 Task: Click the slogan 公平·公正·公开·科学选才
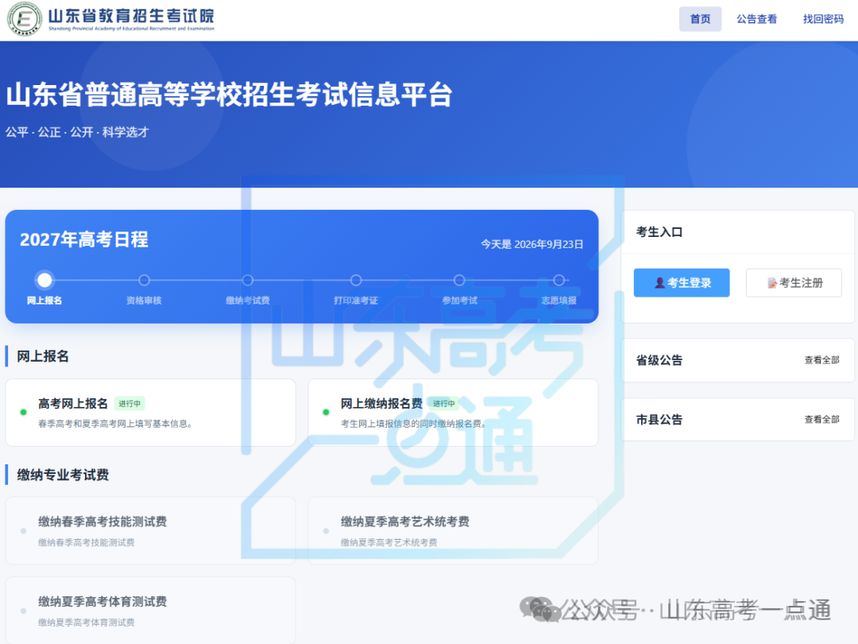[x=77, y=132]
